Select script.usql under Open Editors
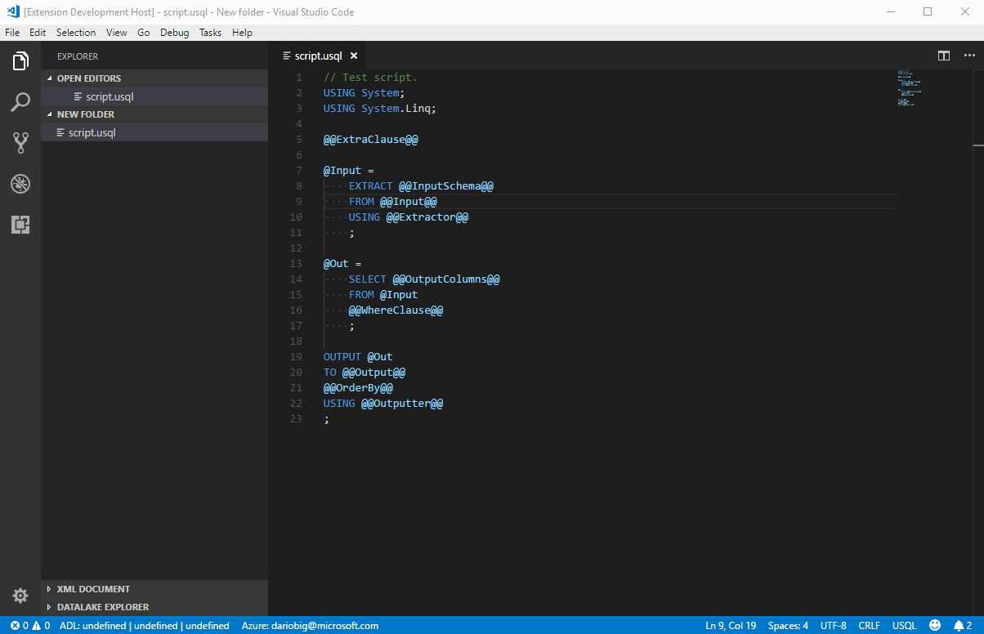984x634 pixels. point(154,96)
